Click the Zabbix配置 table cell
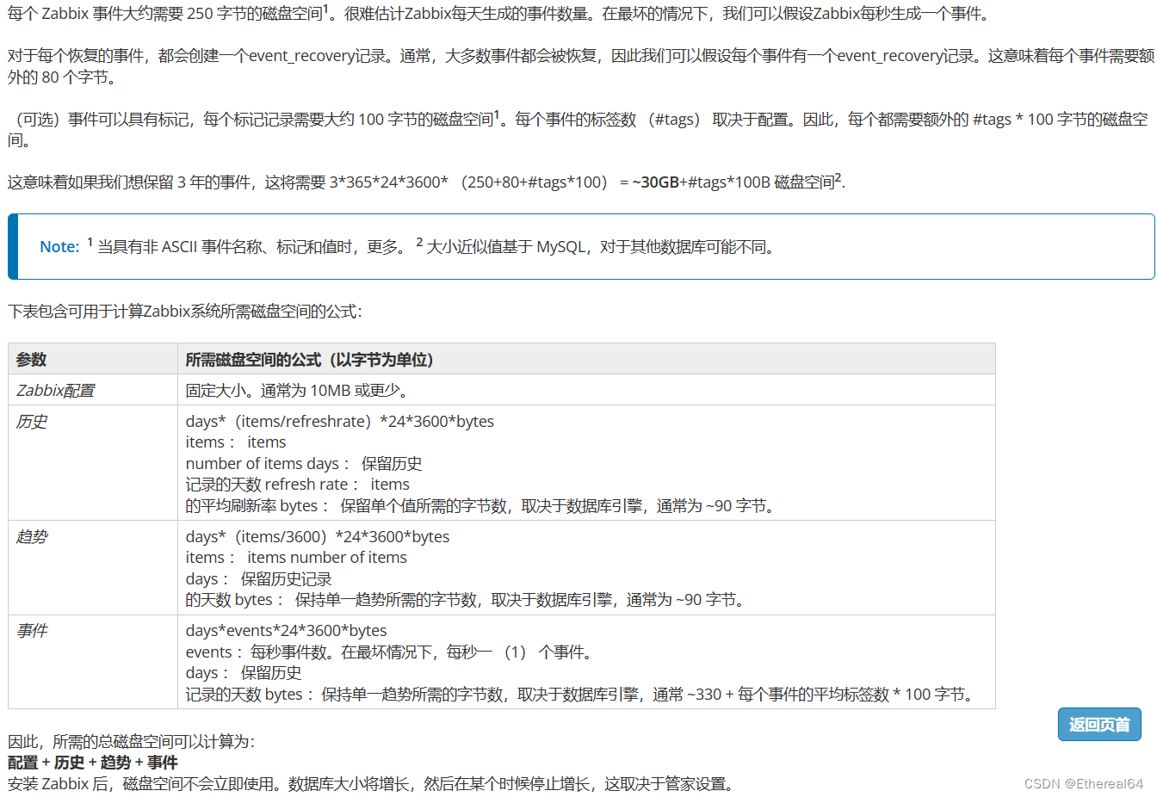The height and width of the screenshot is (797, 1157). (x=93, y=390)
